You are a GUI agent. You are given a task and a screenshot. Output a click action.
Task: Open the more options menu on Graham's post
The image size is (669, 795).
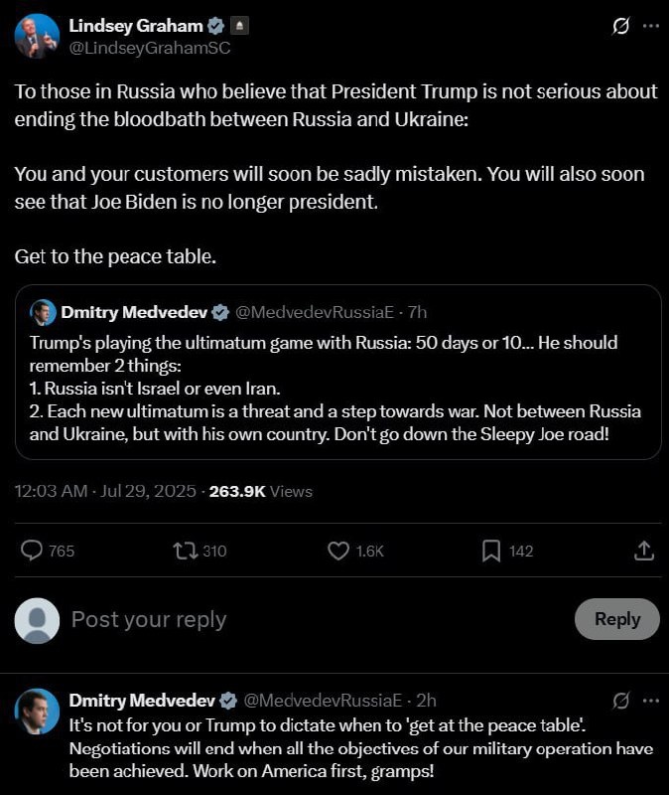(x=651, y=26)
